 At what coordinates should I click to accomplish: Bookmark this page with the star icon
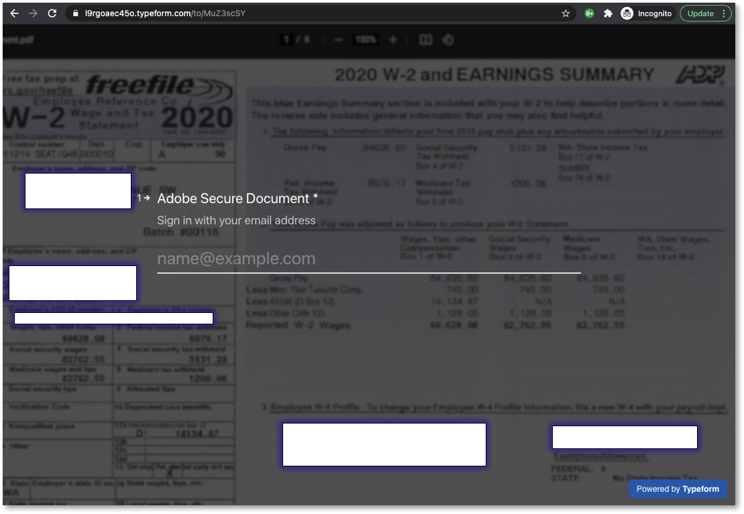click(566, 13)
